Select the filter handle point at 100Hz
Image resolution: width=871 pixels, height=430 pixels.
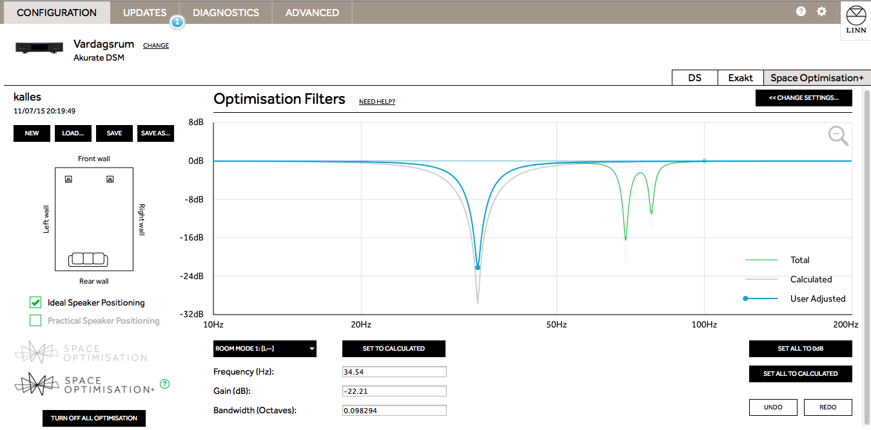704,161
